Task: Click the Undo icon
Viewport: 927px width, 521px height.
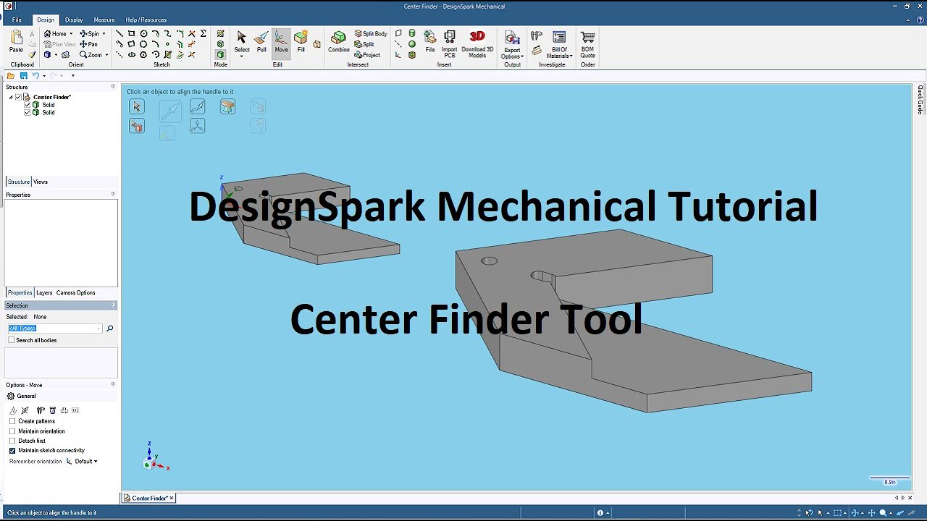Action: [x=35, y=75]
